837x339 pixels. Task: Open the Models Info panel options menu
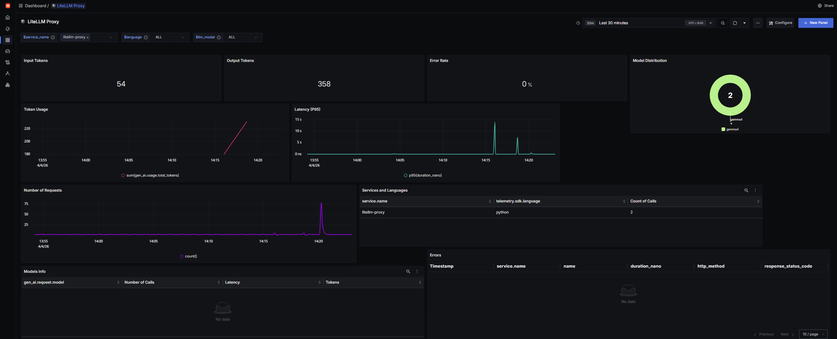[x=417, y=272]
